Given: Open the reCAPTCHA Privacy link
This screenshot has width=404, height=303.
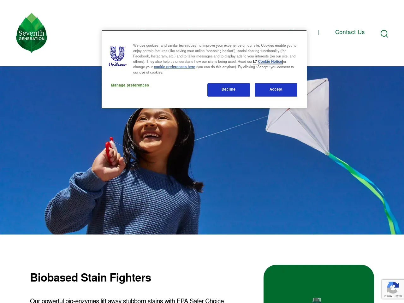Looking at the screenshot, I should point(388,296).
